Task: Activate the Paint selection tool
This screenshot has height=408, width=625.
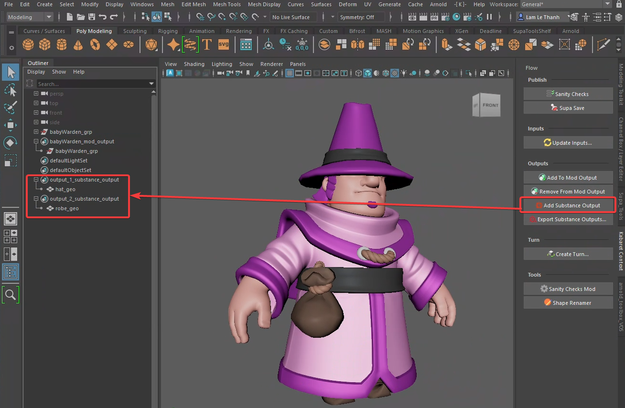Action: click(x=11, y=107)
